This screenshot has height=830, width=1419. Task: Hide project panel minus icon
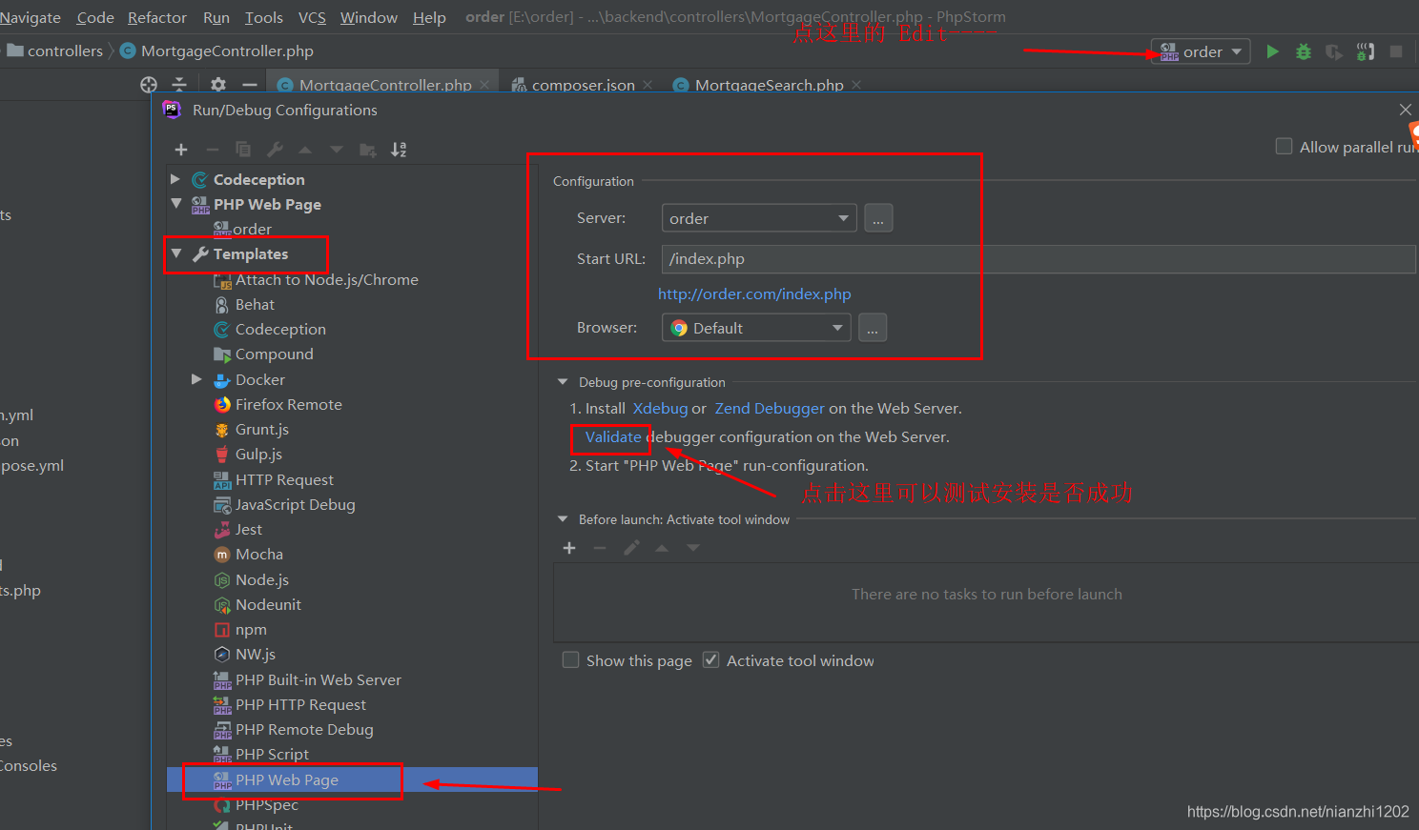[x=250, y=85]
